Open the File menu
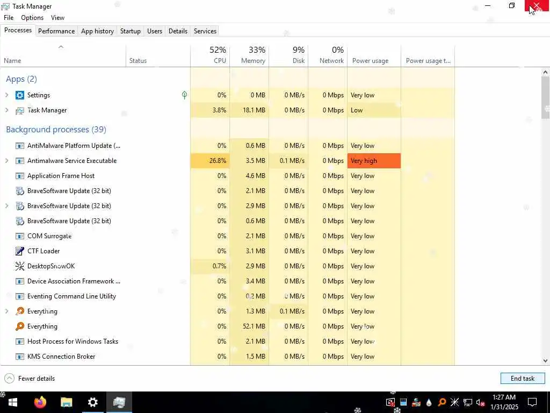550x413 pixels. [x=9, y=18]
